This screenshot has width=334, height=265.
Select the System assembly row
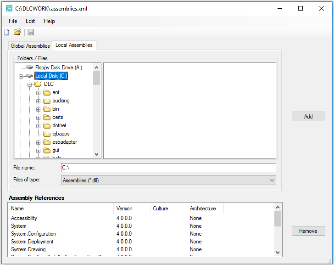click(x=141, y=226)
